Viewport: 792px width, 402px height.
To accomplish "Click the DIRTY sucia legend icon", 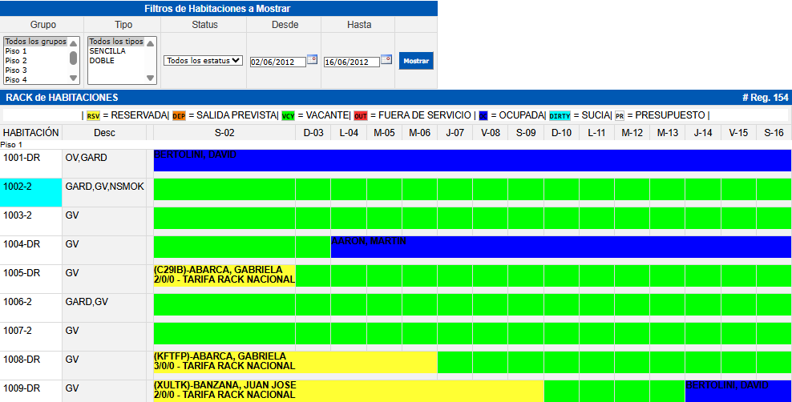I will coord(560,115).
